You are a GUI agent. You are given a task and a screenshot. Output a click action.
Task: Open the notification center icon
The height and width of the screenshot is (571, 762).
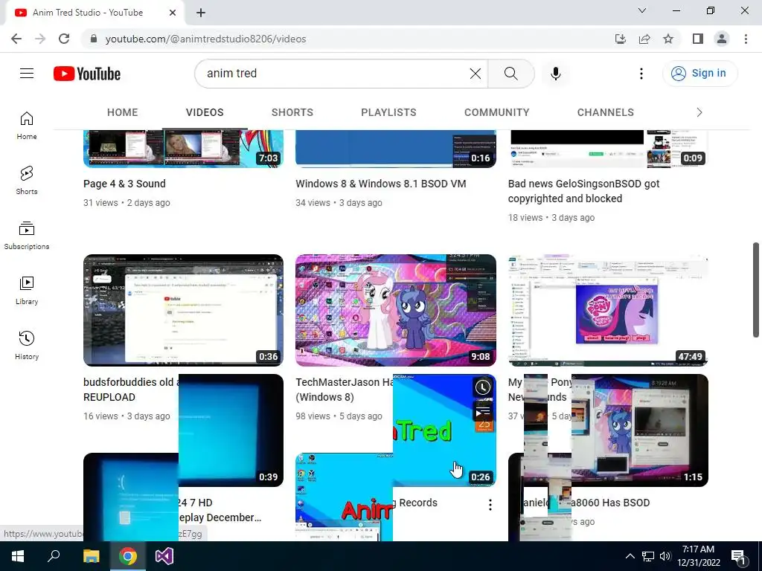click(x=737, y=556)
